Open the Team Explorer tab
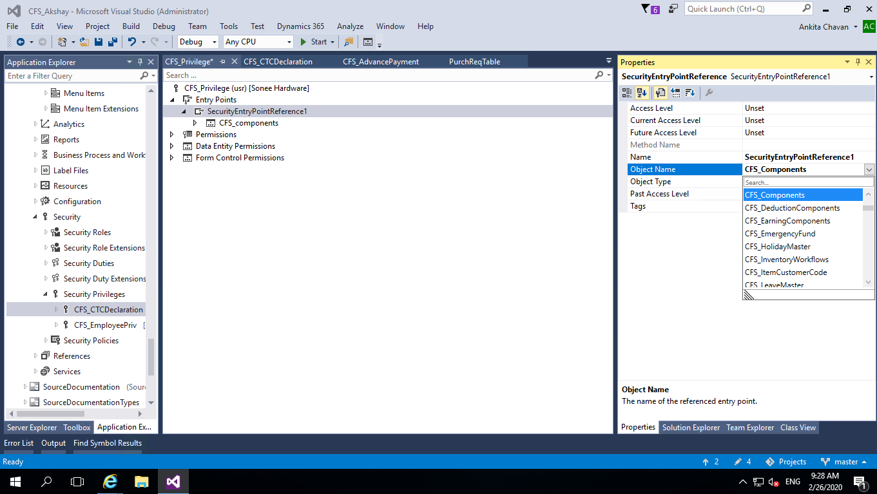877x494 pixels. [750, 428]
